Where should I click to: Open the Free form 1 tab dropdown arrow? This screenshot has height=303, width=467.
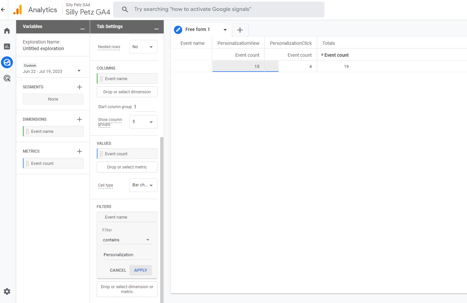tap(225, 30)
